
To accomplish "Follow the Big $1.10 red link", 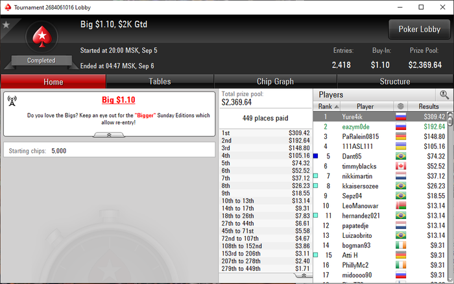I will [119, 100].
